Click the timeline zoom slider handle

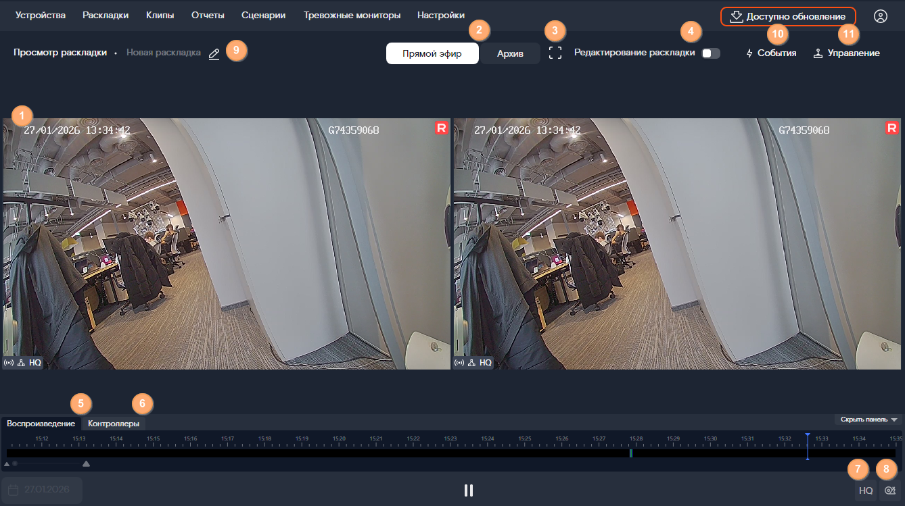[x=15, y=464]
